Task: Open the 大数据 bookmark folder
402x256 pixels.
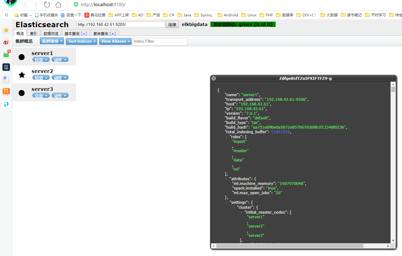Action: point(329,15)
